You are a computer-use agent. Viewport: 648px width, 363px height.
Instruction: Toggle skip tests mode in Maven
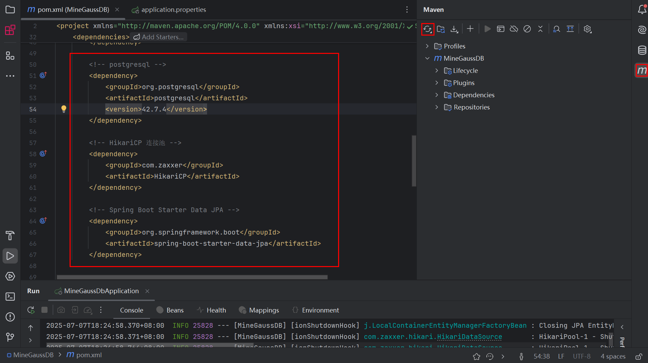(527, 29)
